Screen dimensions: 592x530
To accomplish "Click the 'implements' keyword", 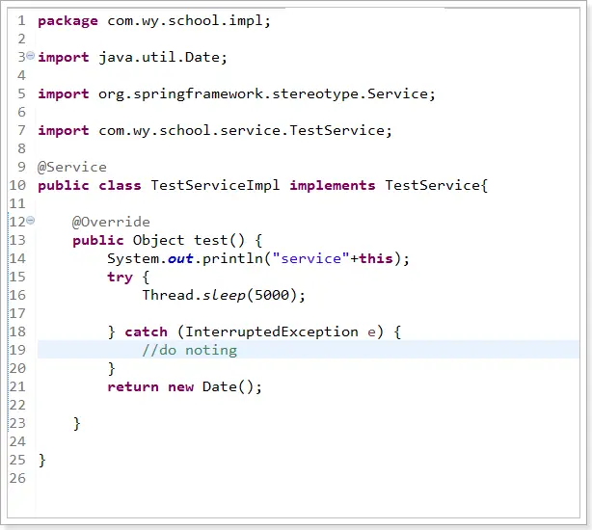I will 333,185.
